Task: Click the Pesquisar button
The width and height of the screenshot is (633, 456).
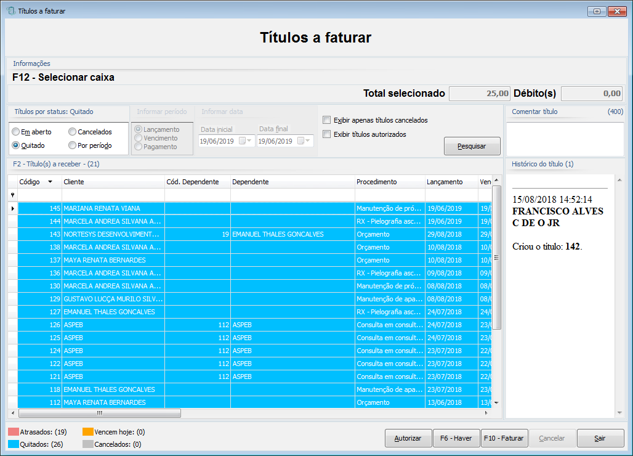Action: (472, 146)
